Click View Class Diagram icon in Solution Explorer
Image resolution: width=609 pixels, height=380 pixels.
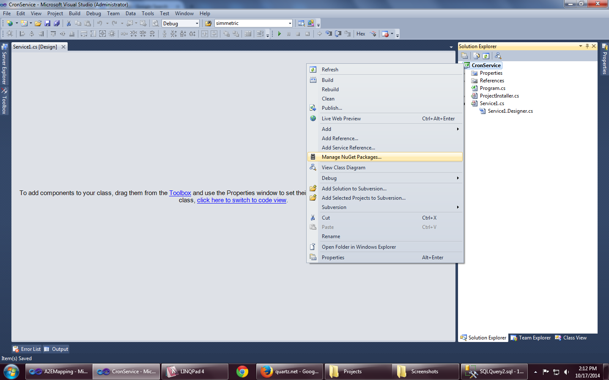pos(498,56)
